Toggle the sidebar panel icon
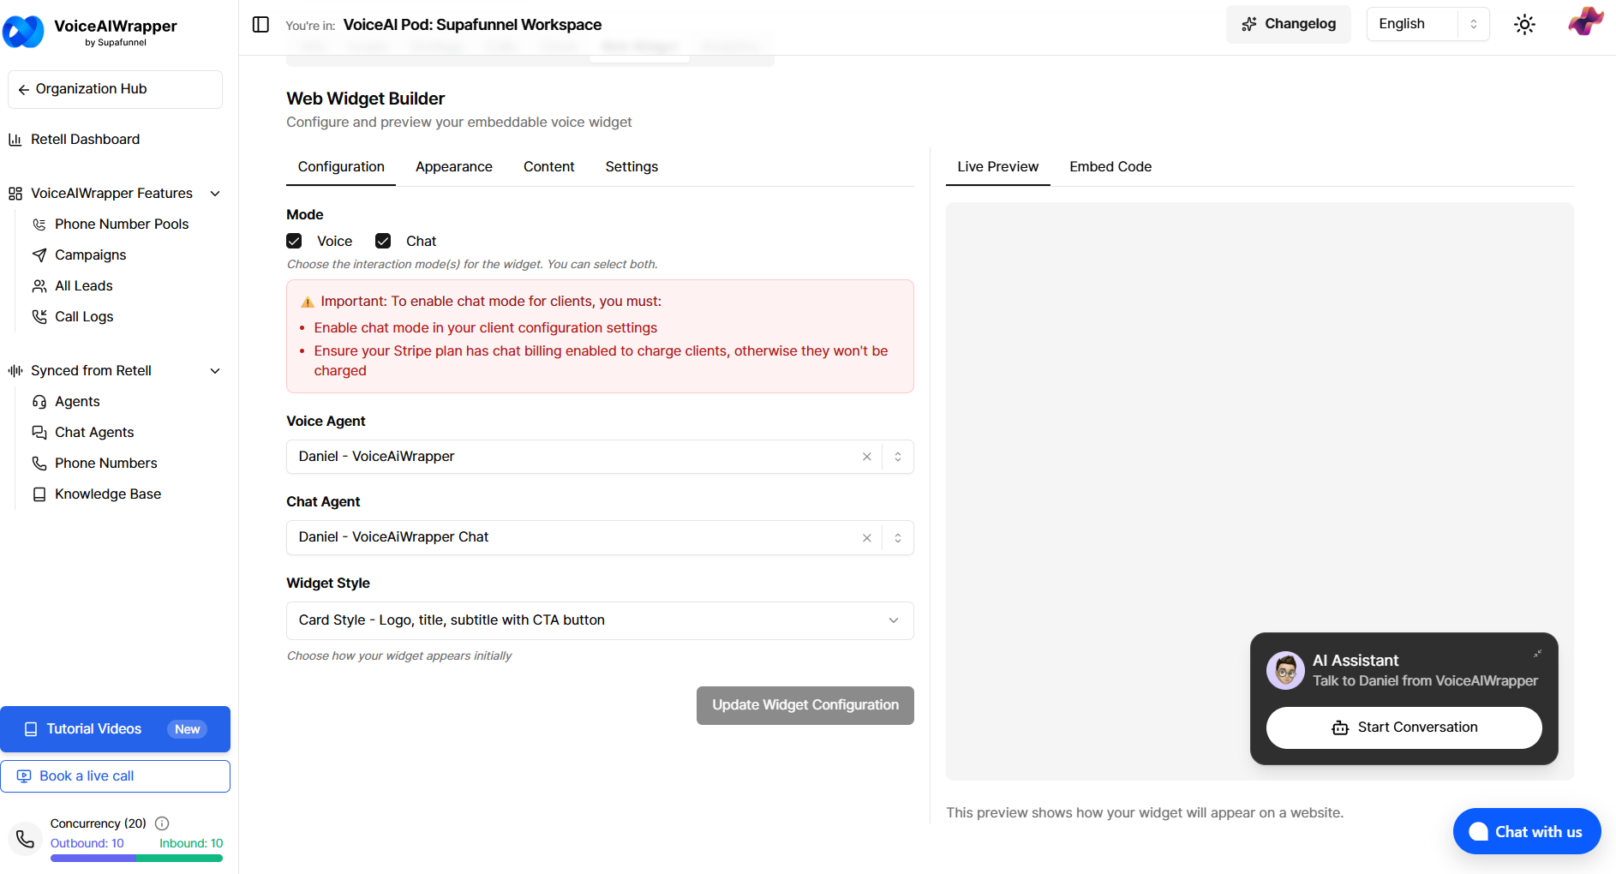The width and height of the screenshot is (1616, 874). click(x=260, y=25)
